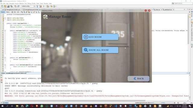This screenshot has width=193, height=108.
Task: Open the Windows Start menu
Action: click(2, 106)
